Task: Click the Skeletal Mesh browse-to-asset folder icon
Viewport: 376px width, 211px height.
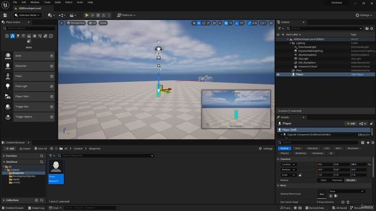Action: pos(336,196)
